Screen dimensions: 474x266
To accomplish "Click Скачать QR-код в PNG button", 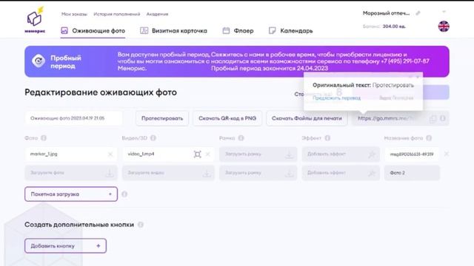I will [x=227, y=118].
